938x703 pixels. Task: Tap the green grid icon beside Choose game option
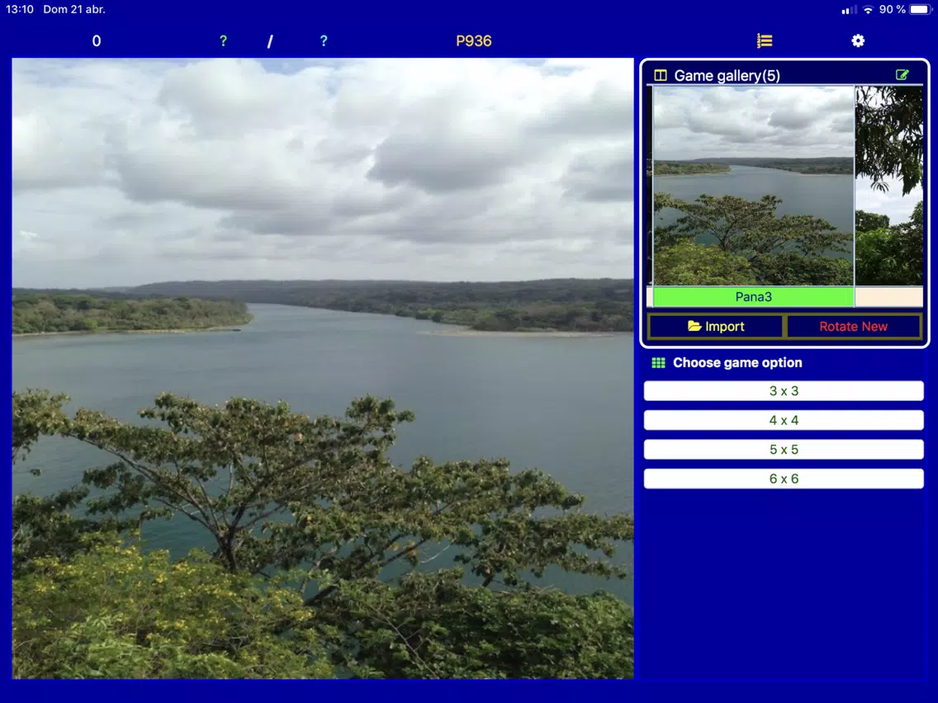pos(659,363)
